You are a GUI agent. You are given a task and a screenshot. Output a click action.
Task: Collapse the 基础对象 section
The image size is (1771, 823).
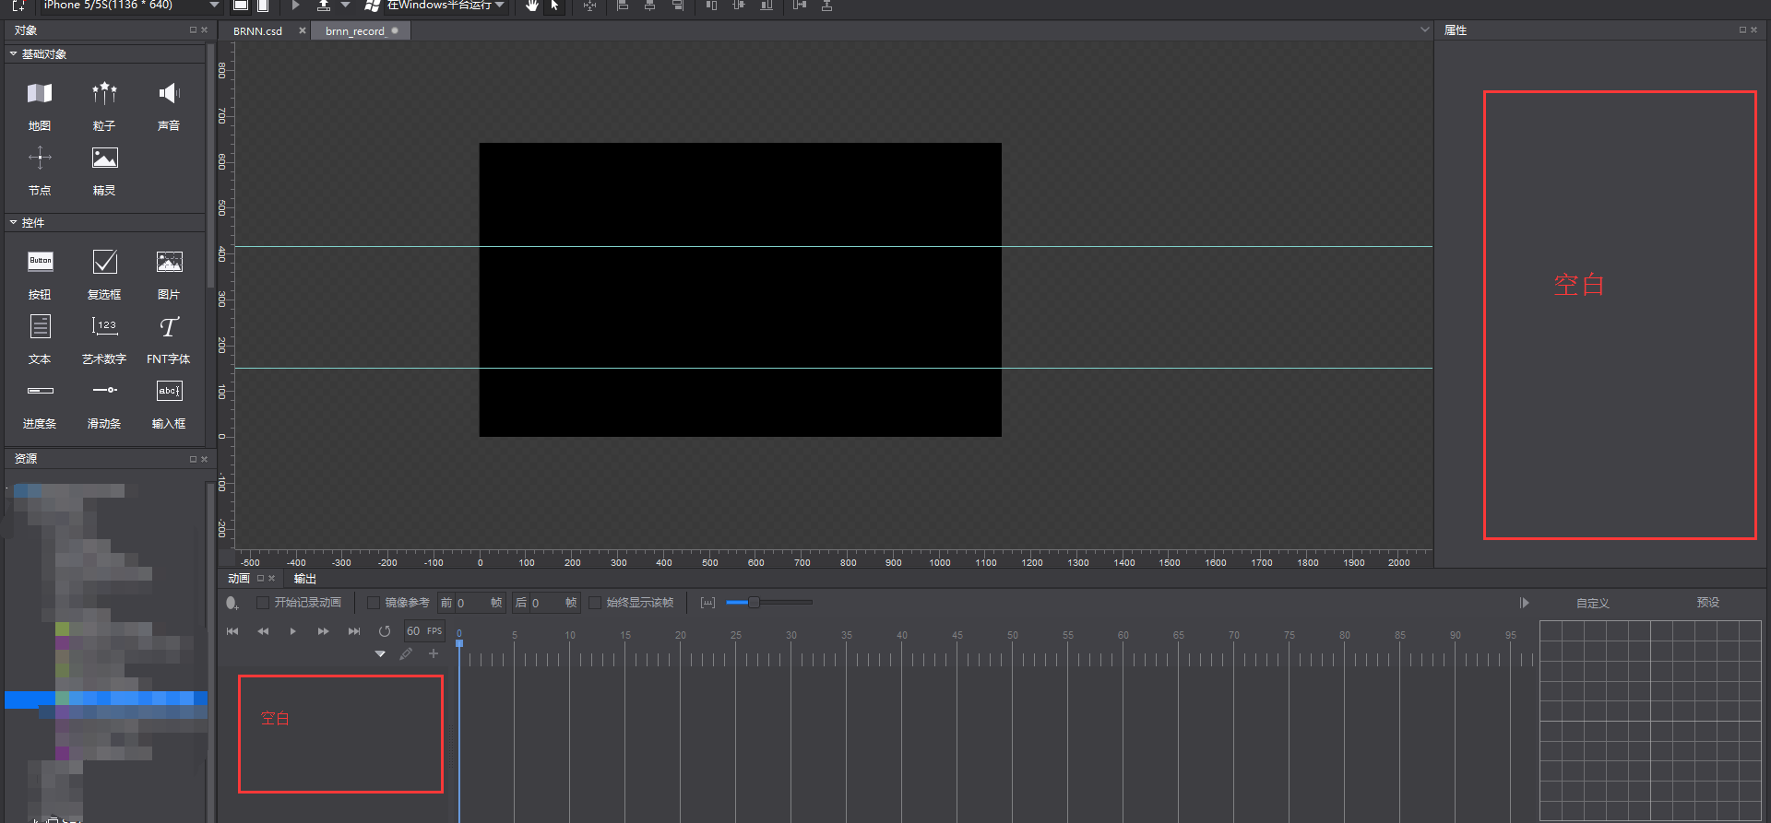[x=13, y=54]
